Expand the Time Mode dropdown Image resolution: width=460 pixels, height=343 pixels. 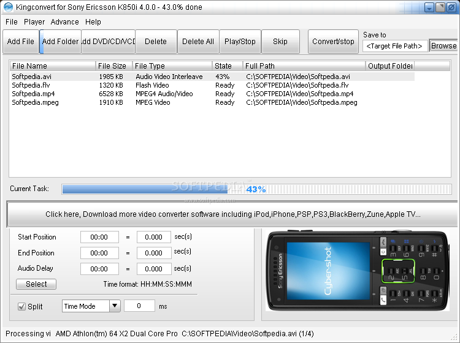(x=115, y=306)
